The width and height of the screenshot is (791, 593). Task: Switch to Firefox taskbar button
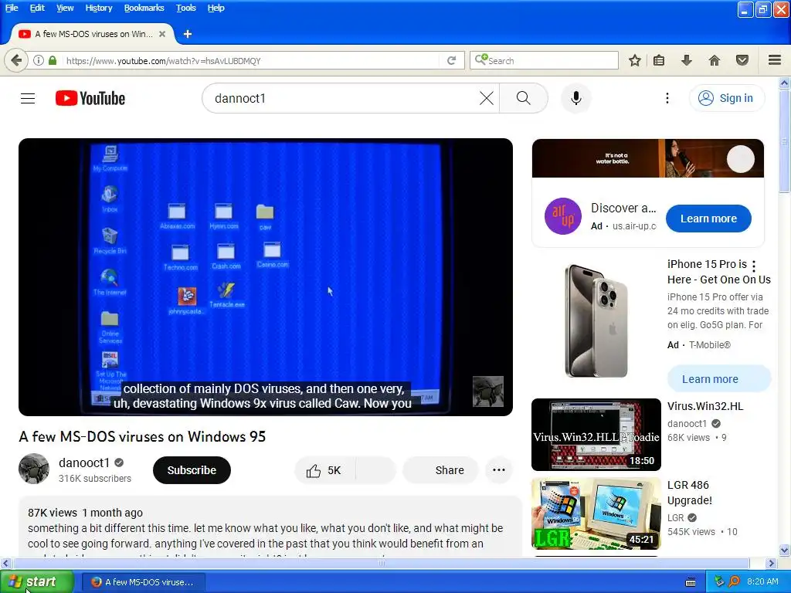pos(143,582)
